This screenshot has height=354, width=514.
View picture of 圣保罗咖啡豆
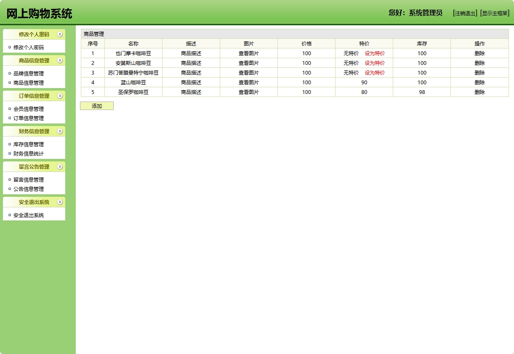coord(249,92)
